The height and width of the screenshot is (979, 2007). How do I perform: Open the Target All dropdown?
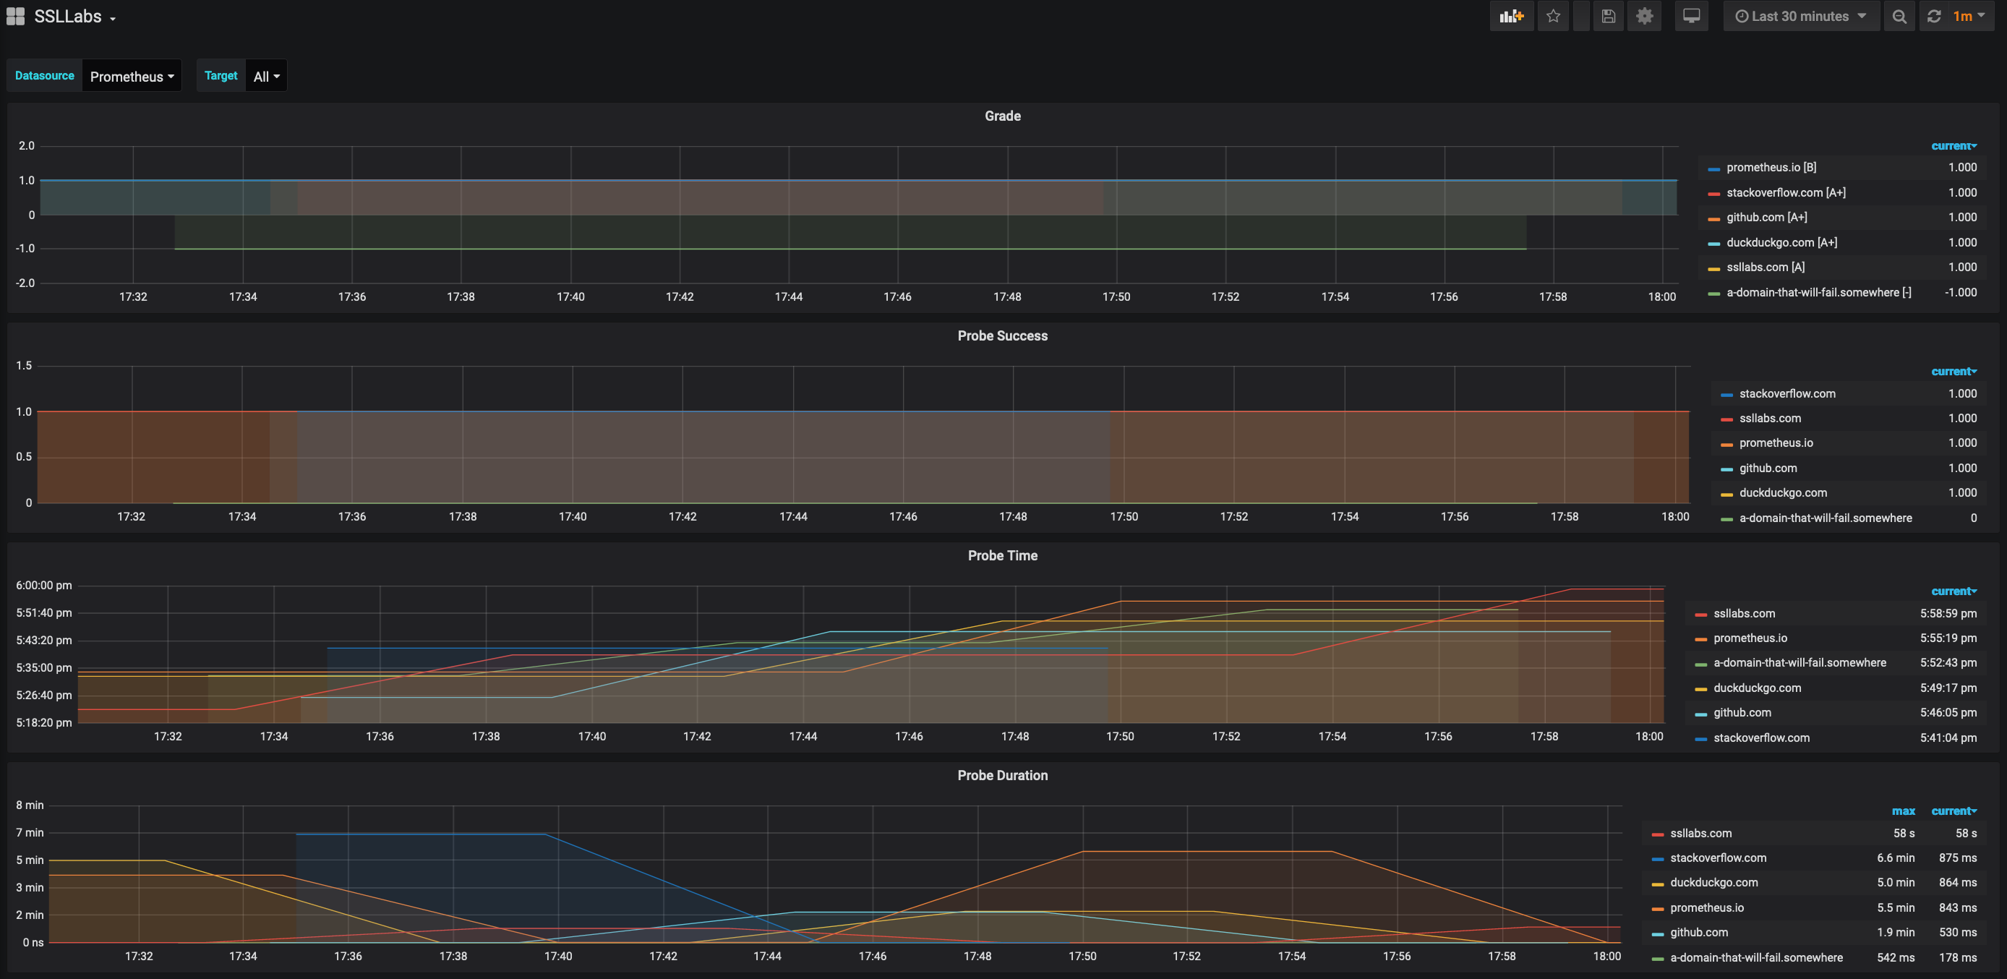[265, 77]
